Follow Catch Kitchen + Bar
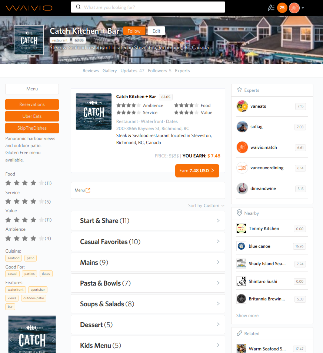Screen dimensions: 323x353 [134, 31]
